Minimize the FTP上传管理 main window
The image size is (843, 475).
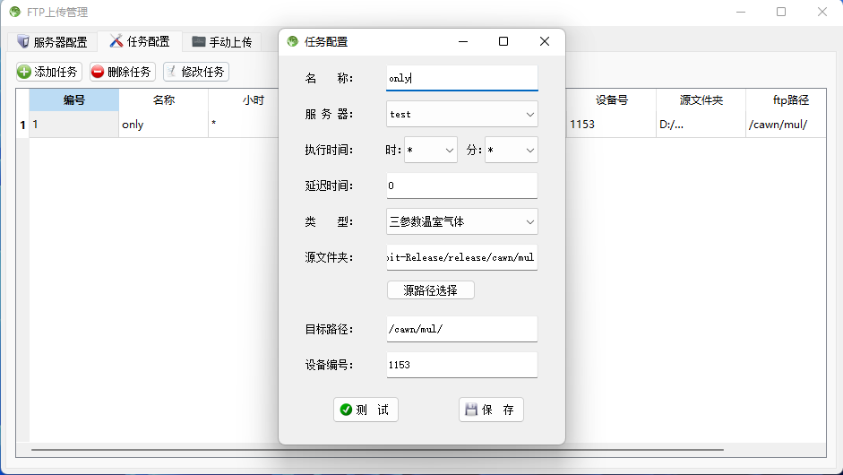pos(741,12)
